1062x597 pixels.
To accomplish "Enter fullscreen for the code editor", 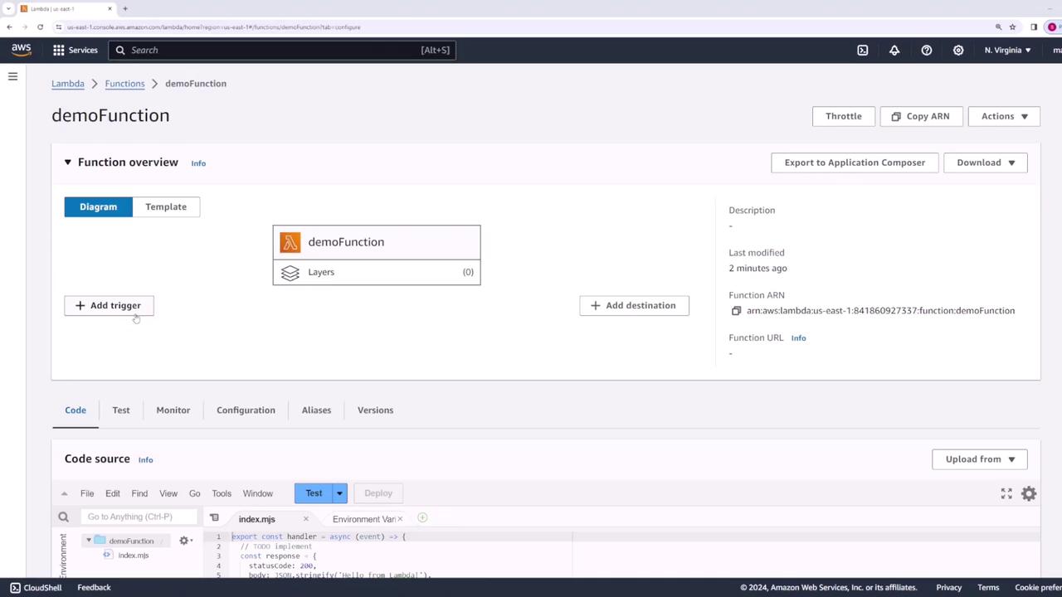I will click(1006, 493).
